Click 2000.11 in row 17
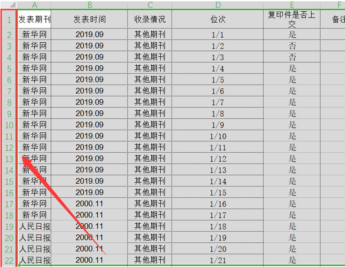This screenshot has width=345, height=267. (x=90, y=204)
